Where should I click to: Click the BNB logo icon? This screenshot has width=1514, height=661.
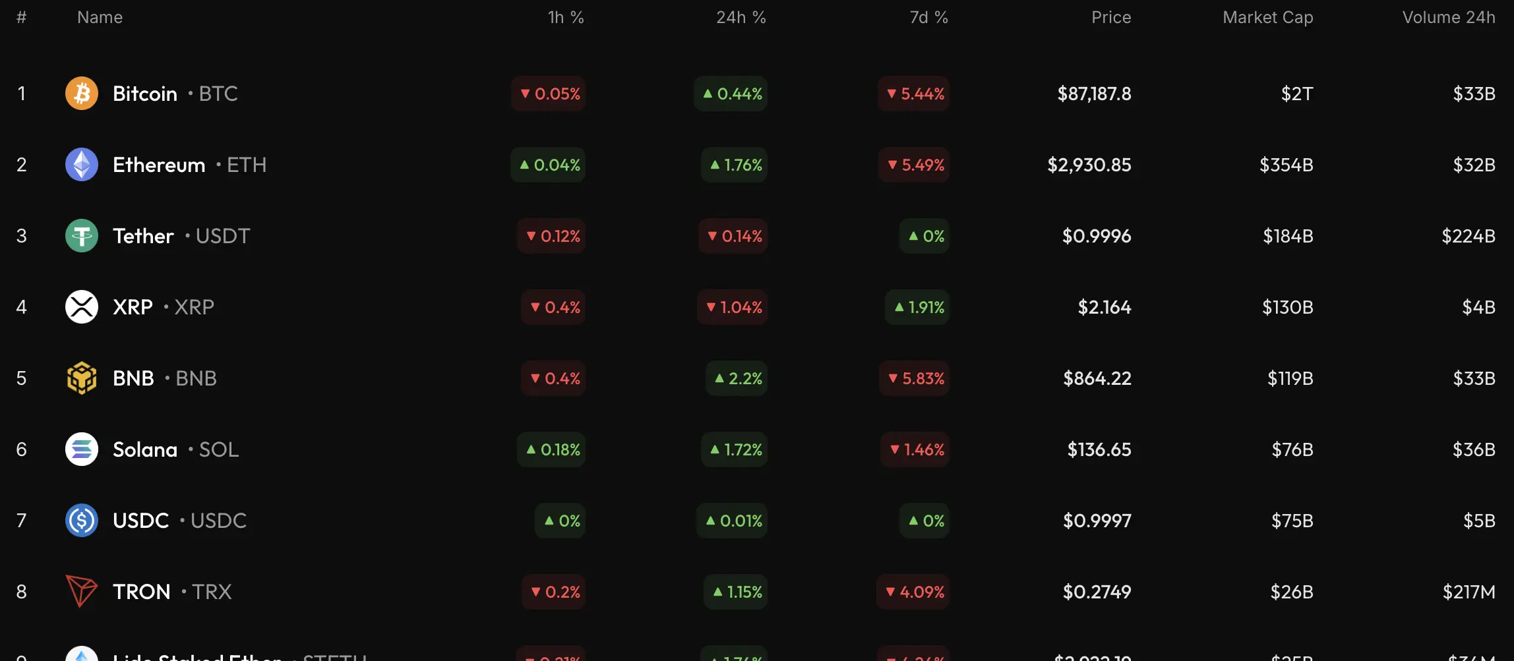point(82,378)
